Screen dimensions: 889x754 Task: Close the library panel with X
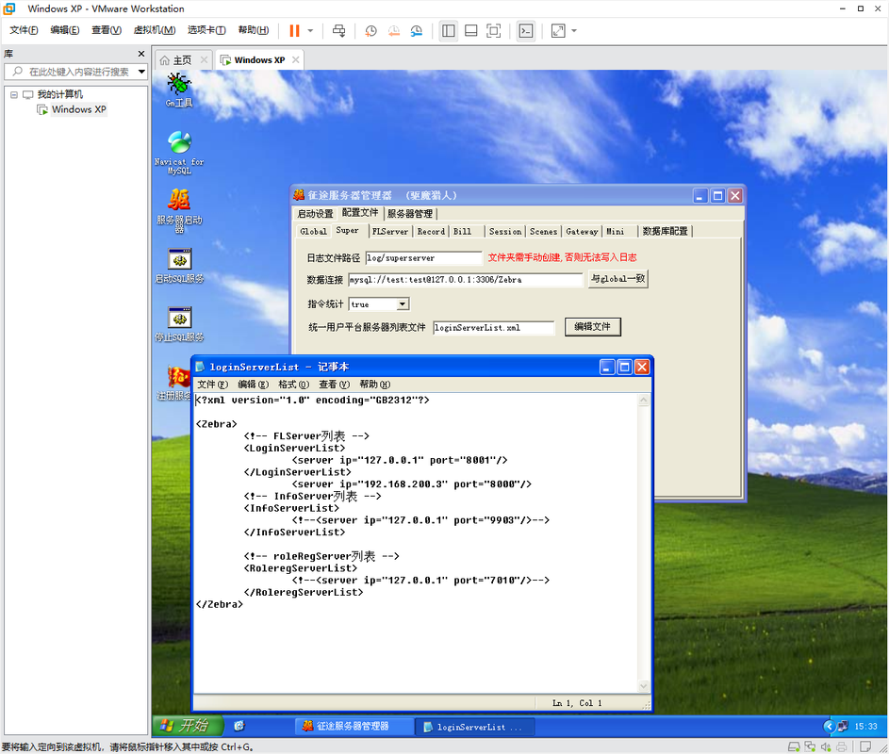[141, 54]
